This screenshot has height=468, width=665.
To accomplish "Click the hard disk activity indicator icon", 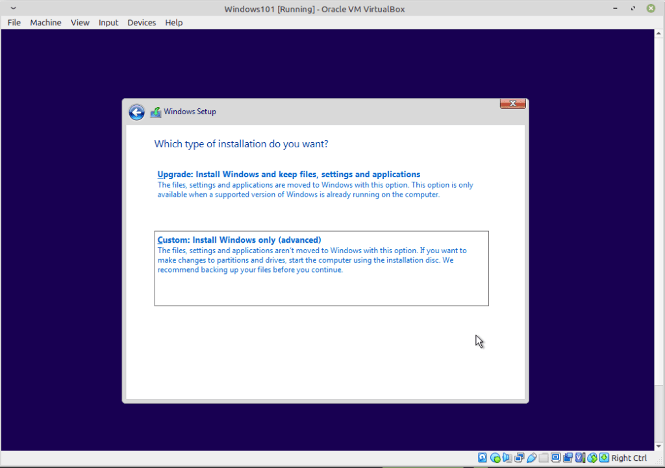I will 483,458.
